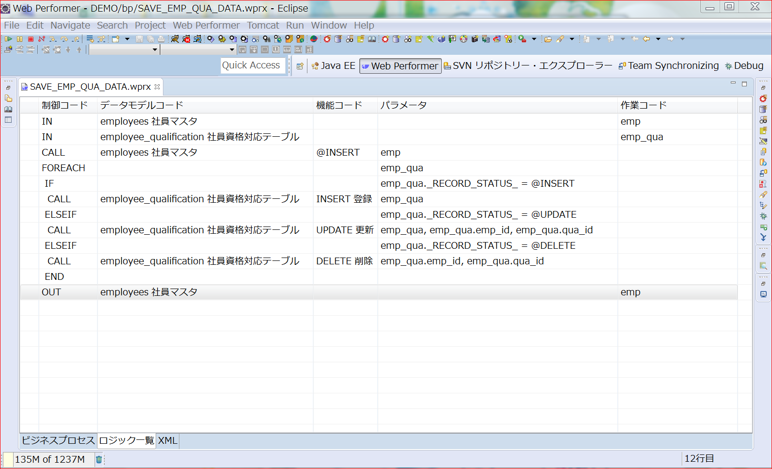Switch to the Debug perspective
772x469 pixels.
(x=744, y=66)
